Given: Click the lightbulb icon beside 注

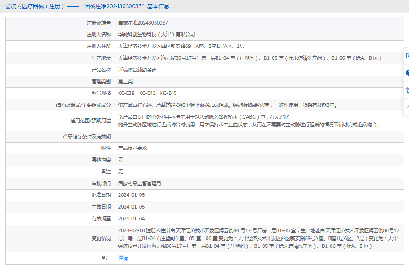Looking at the screenshot, I should point(104,258).
